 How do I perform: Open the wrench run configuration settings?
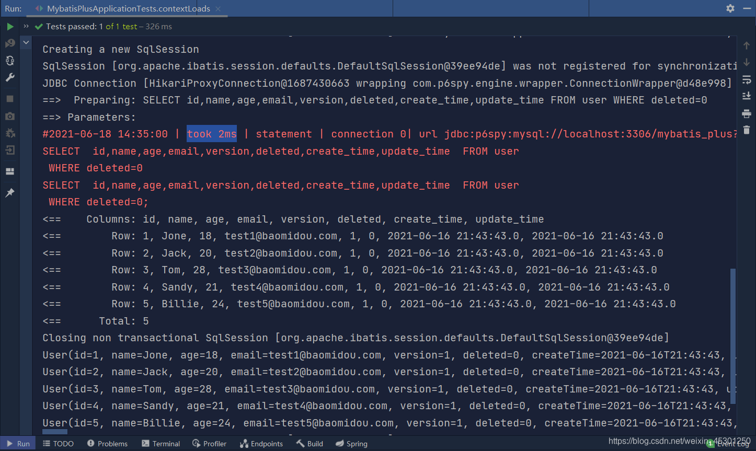pyautogui.click(x=10, y=78)
